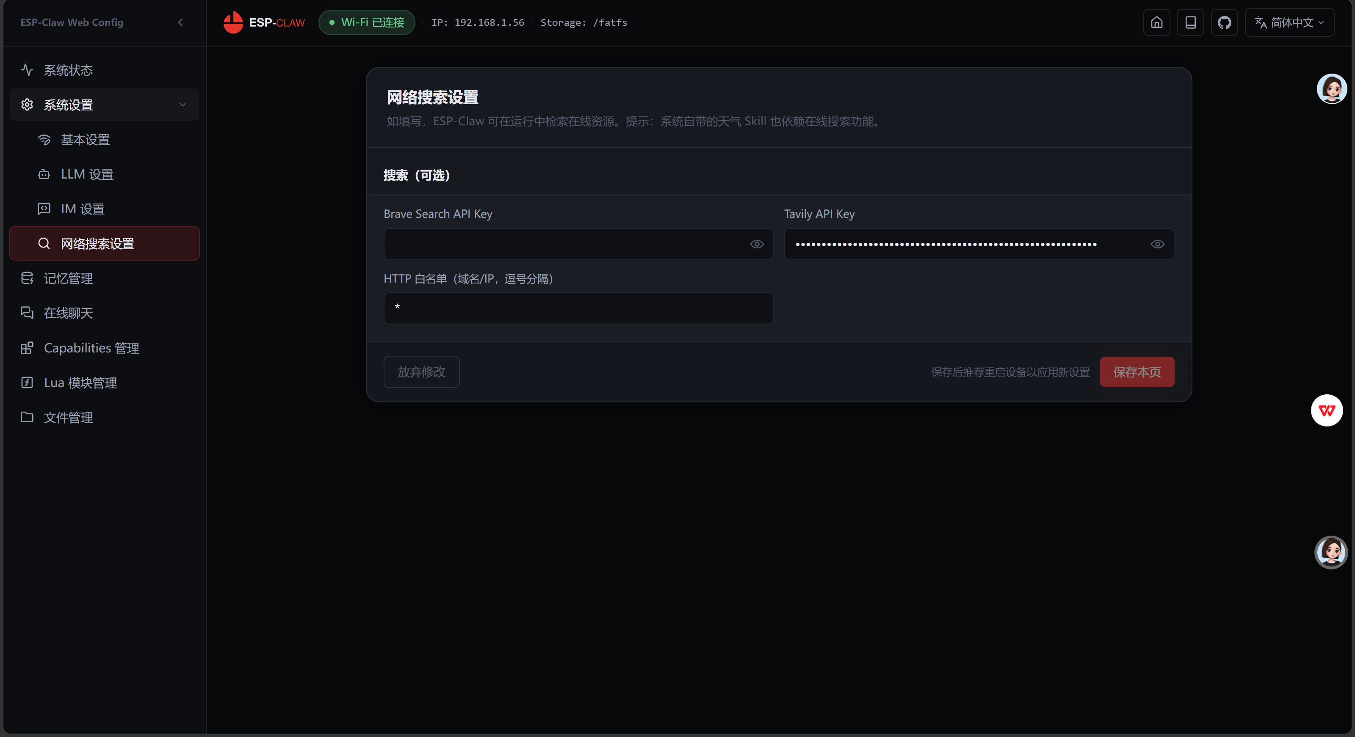Open LLM 设置 page
This screenshot has height=737, width=1355.
[104, 174]
